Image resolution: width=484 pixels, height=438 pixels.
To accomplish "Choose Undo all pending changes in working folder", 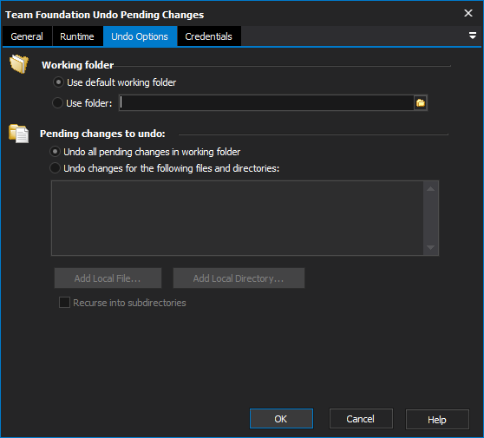I will (55, 152).
